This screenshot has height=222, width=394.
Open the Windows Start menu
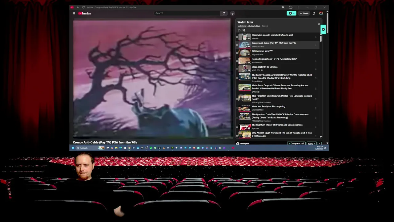pos(73,148)
